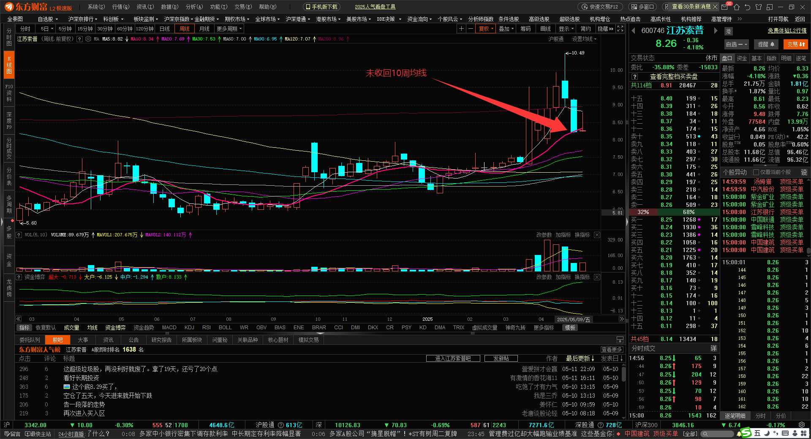Switch to the 日线 period tab

point(165,29)
